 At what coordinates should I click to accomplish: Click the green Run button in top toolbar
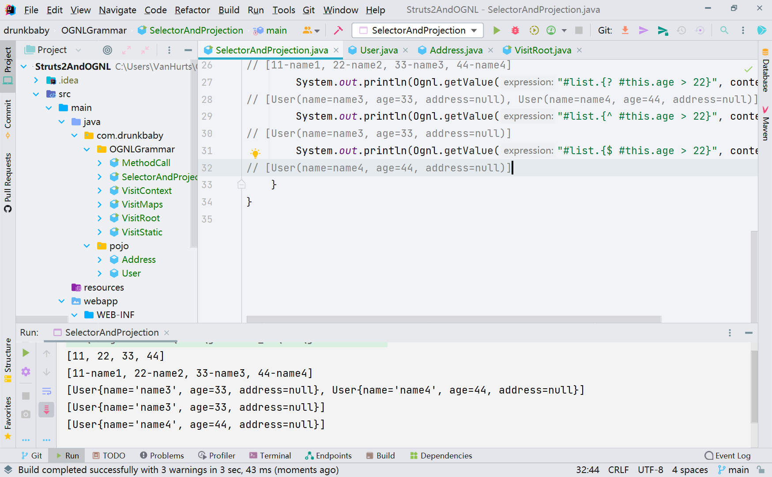pyautogui.click(x=497, y=30)
